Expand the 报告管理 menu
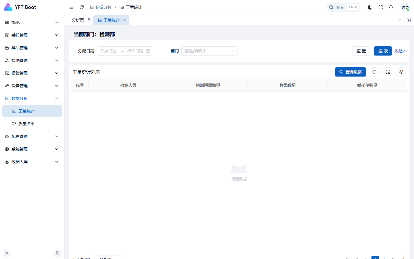The image size is (414, 259). click(x=32, y=73)
